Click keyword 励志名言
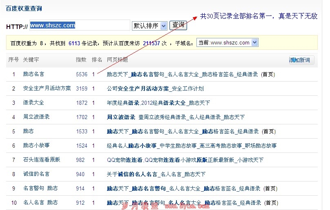The width and height of the screenshot is (330, 210). [33, 74]
